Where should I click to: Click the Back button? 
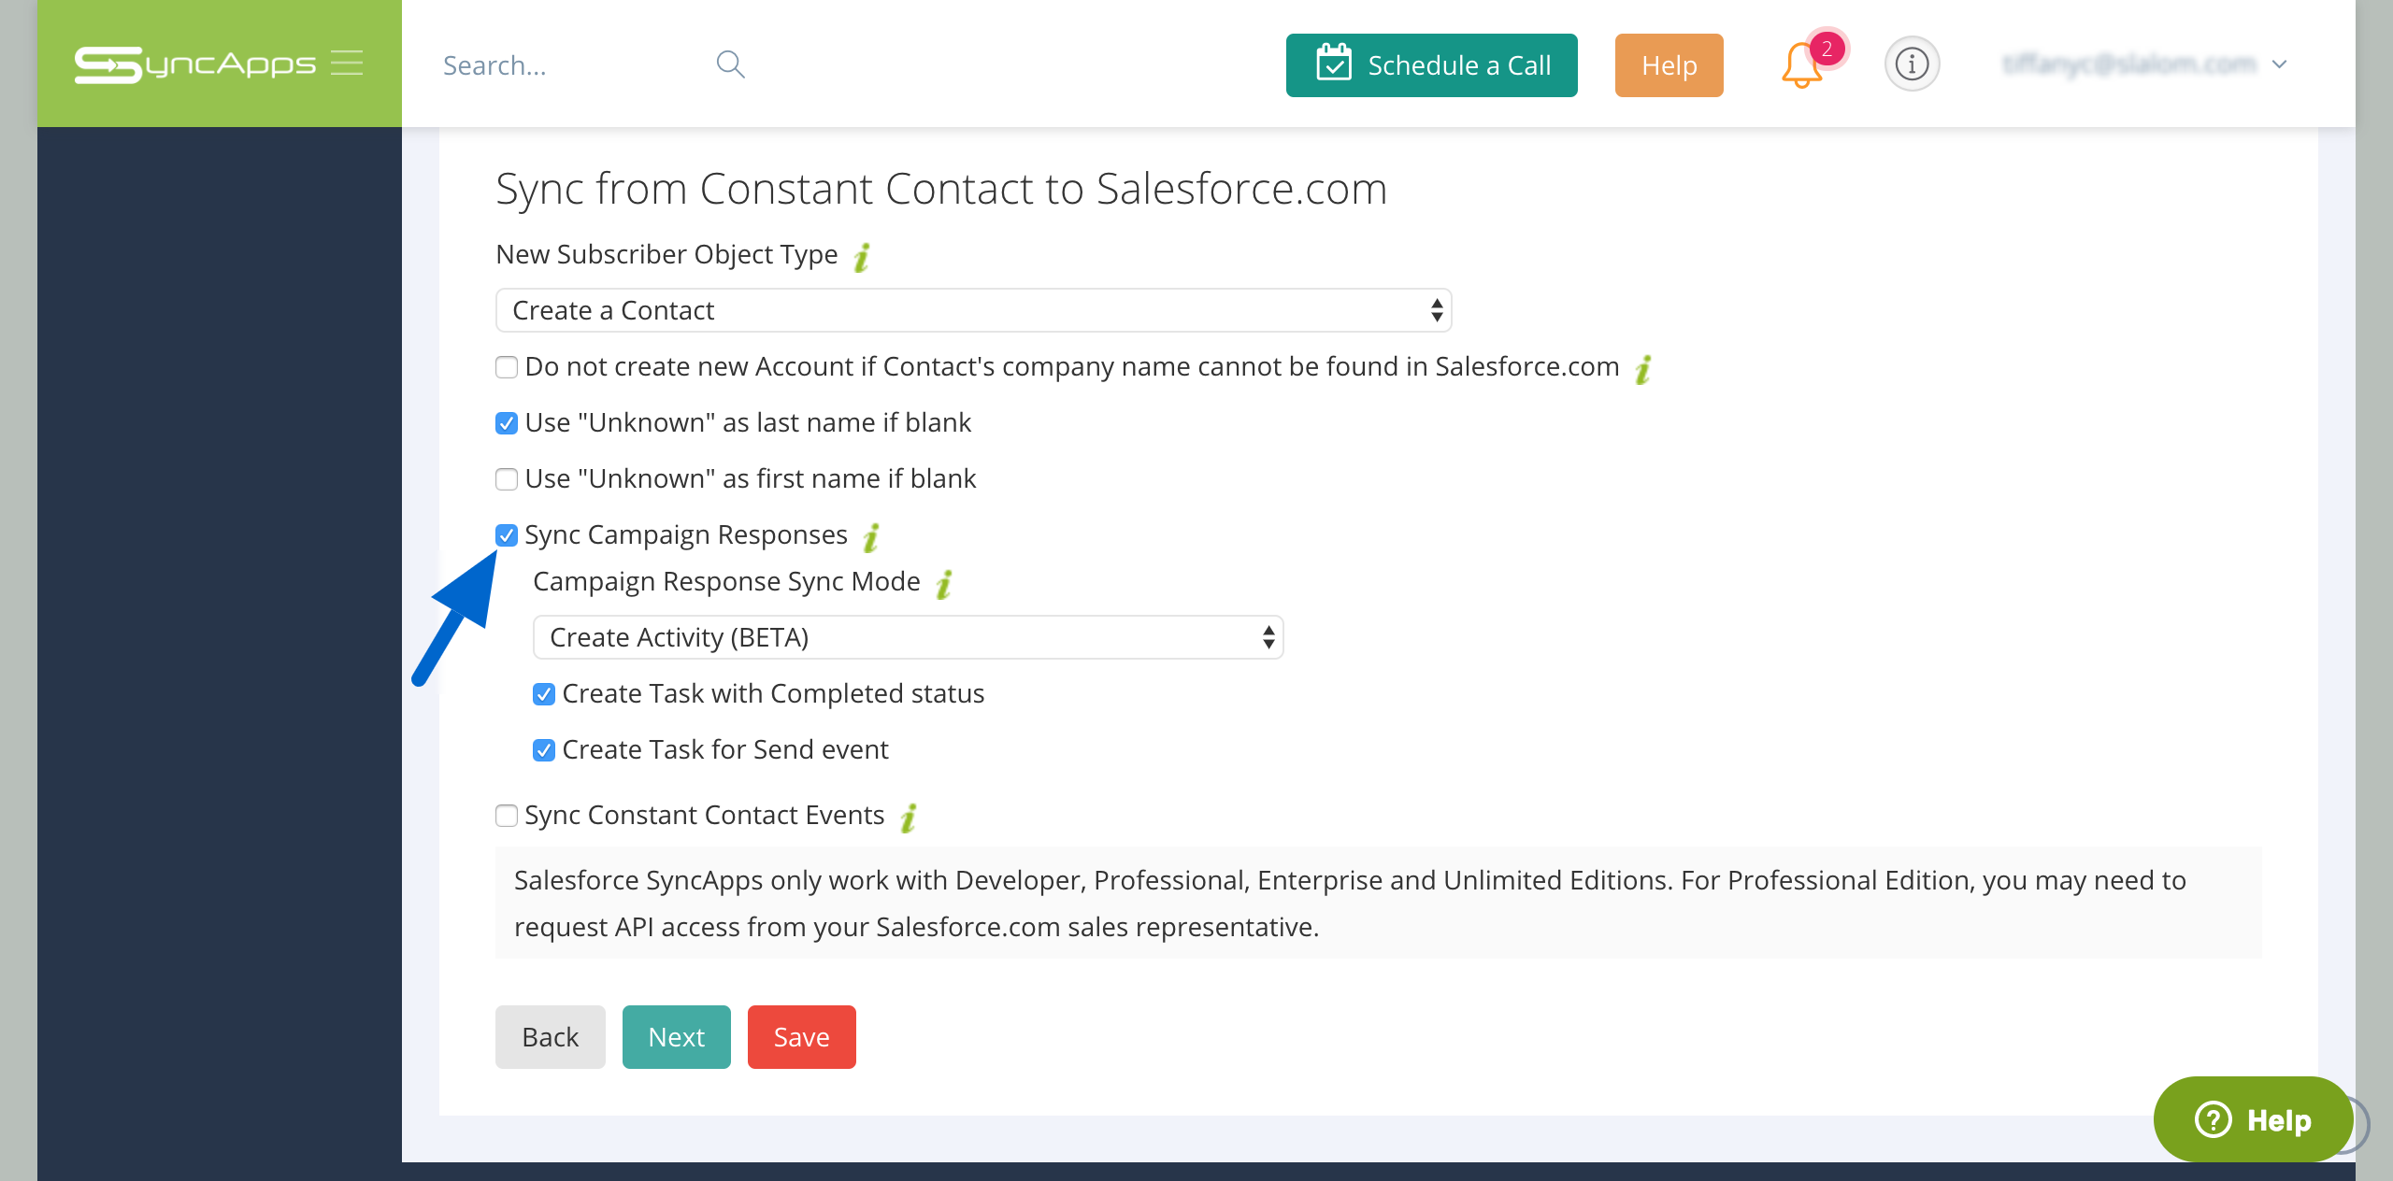pos(550,1037)
